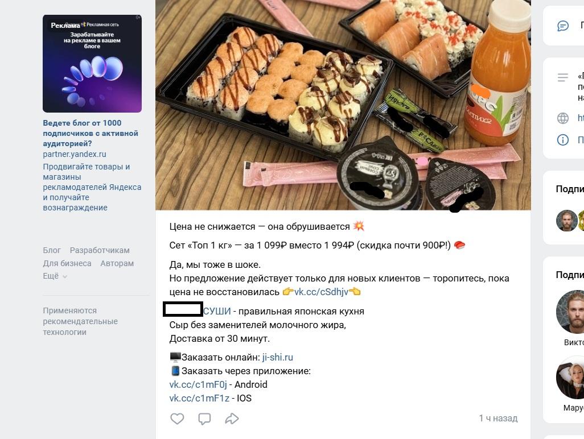The image size is (584, 439).
Task: Visit the ji-shi.ru ordering site
Action: (x=277, y=357)
